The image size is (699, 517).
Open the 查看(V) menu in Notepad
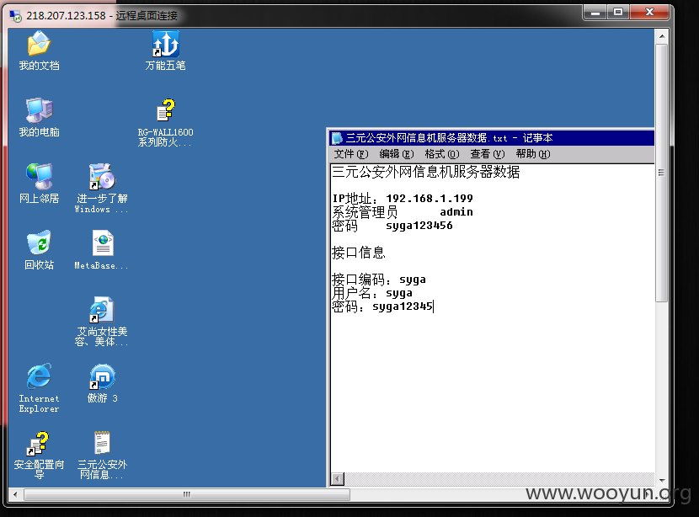tap(488, 154)
